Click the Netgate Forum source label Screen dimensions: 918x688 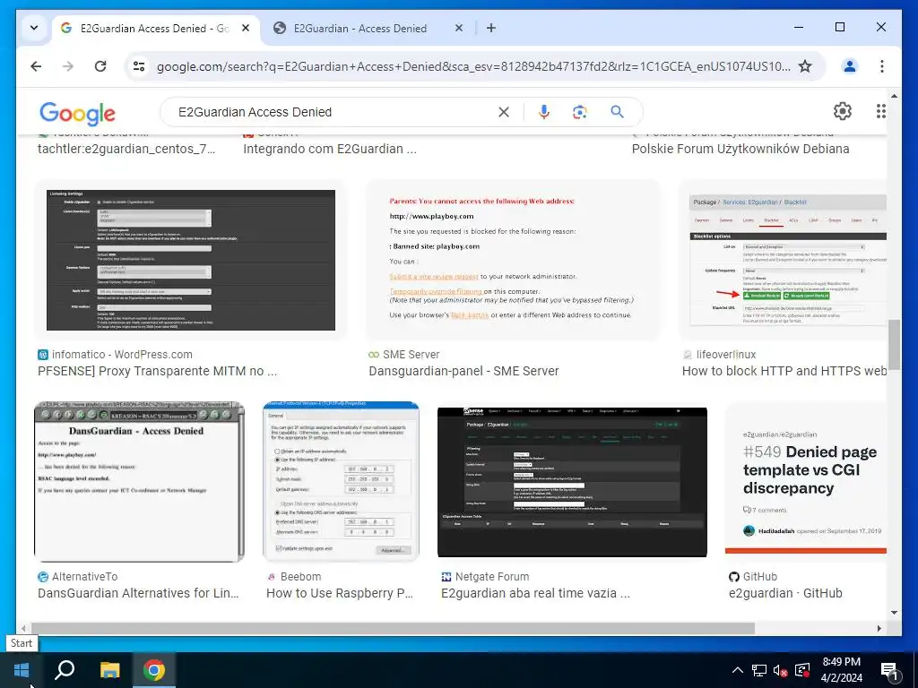point(492,576)
